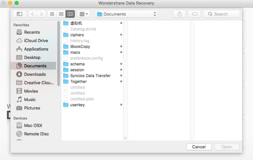Expand the userkey folder arrow

tap(121, 105)
